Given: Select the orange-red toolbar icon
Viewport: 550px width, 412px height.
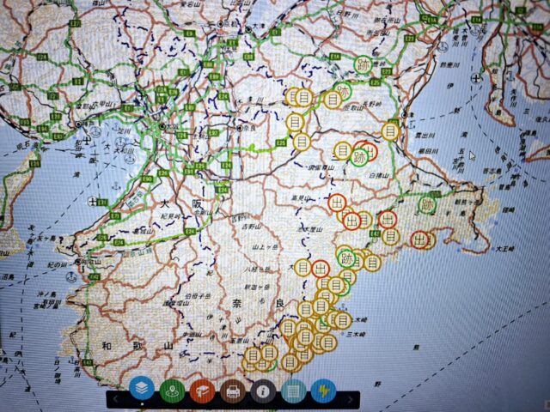Looking at the screenshot, I should pyautogui.click(x=202, y=391).
